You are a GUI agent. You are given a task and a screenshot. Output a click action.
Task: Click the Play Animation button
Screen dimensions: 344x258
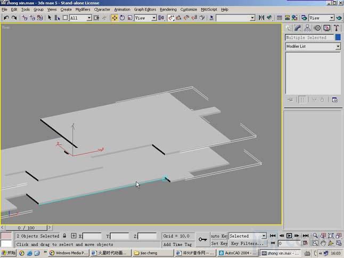point(289,236)
